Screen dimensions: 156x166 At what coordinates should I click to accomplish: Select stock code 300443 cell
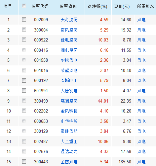point(41,162)
